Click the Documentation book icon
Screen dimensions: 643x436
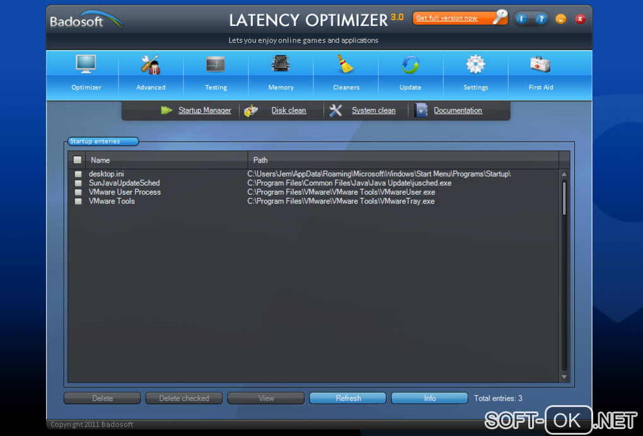(421, 110)
